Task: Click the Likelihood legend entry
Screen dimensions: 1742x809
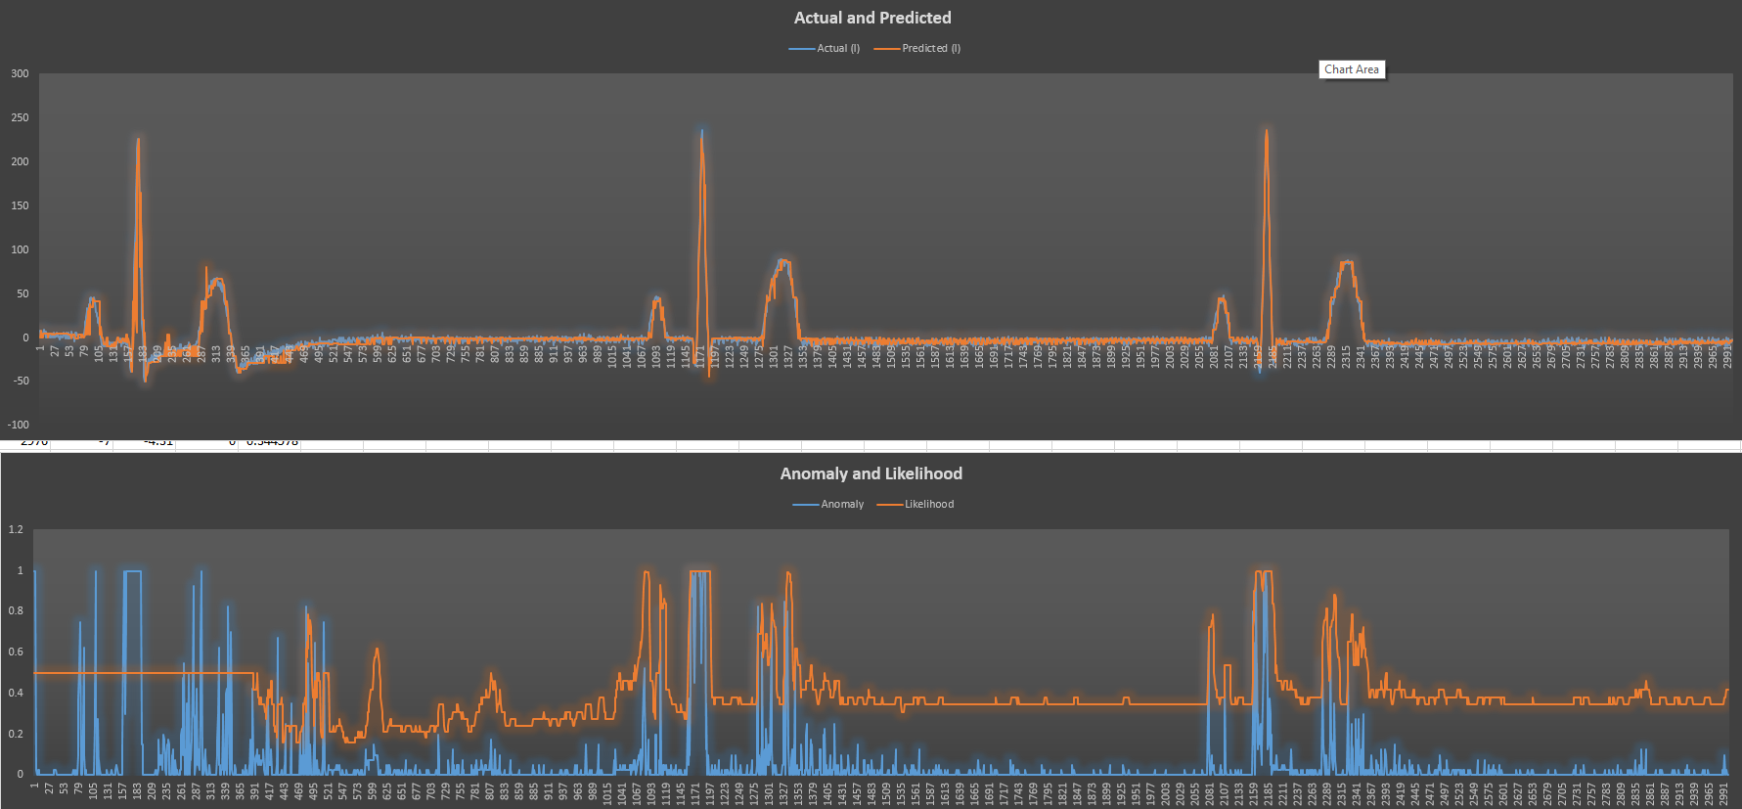Action: coord(916,504)
